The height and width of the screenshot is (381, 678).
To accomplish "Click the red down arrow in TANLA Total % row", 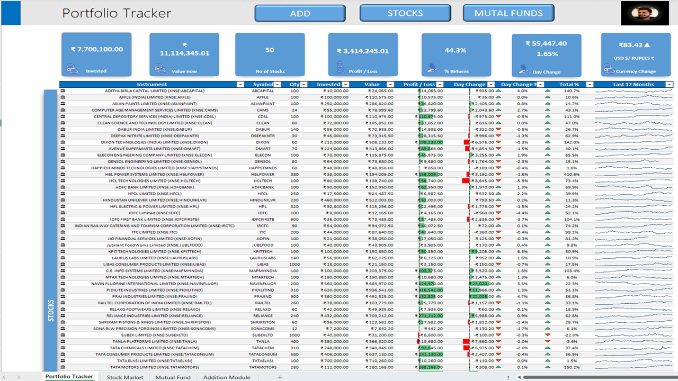I will [547, 341].
